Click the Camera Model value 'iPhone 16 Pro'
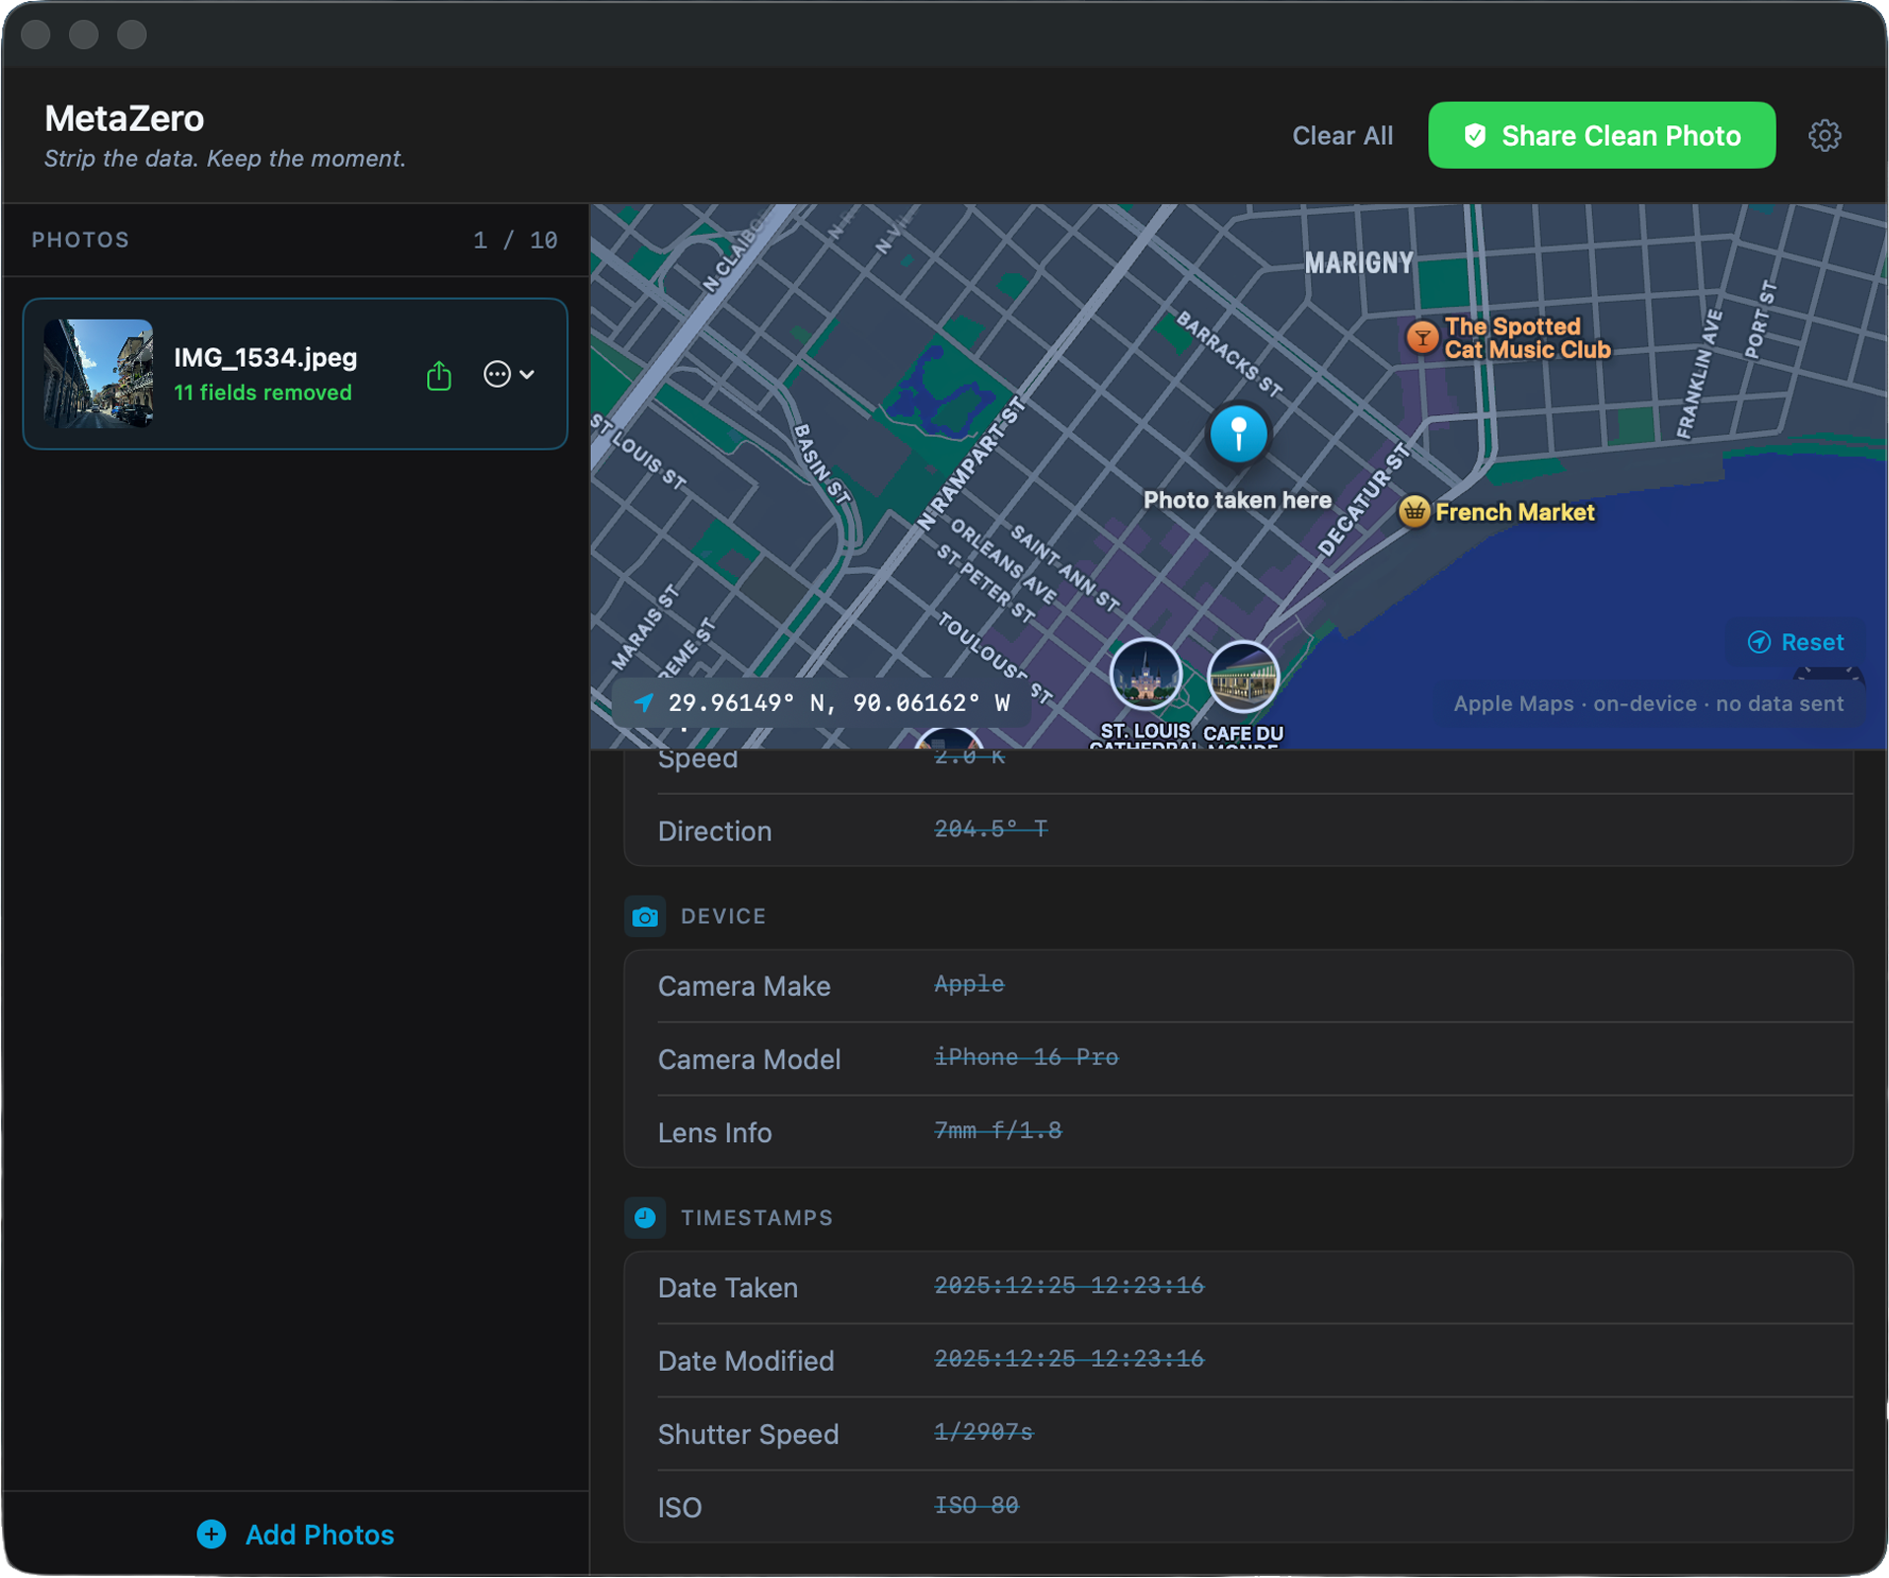Screen dimensions: 1889x1578 pyautogui.click(x=1026, y=1057)
